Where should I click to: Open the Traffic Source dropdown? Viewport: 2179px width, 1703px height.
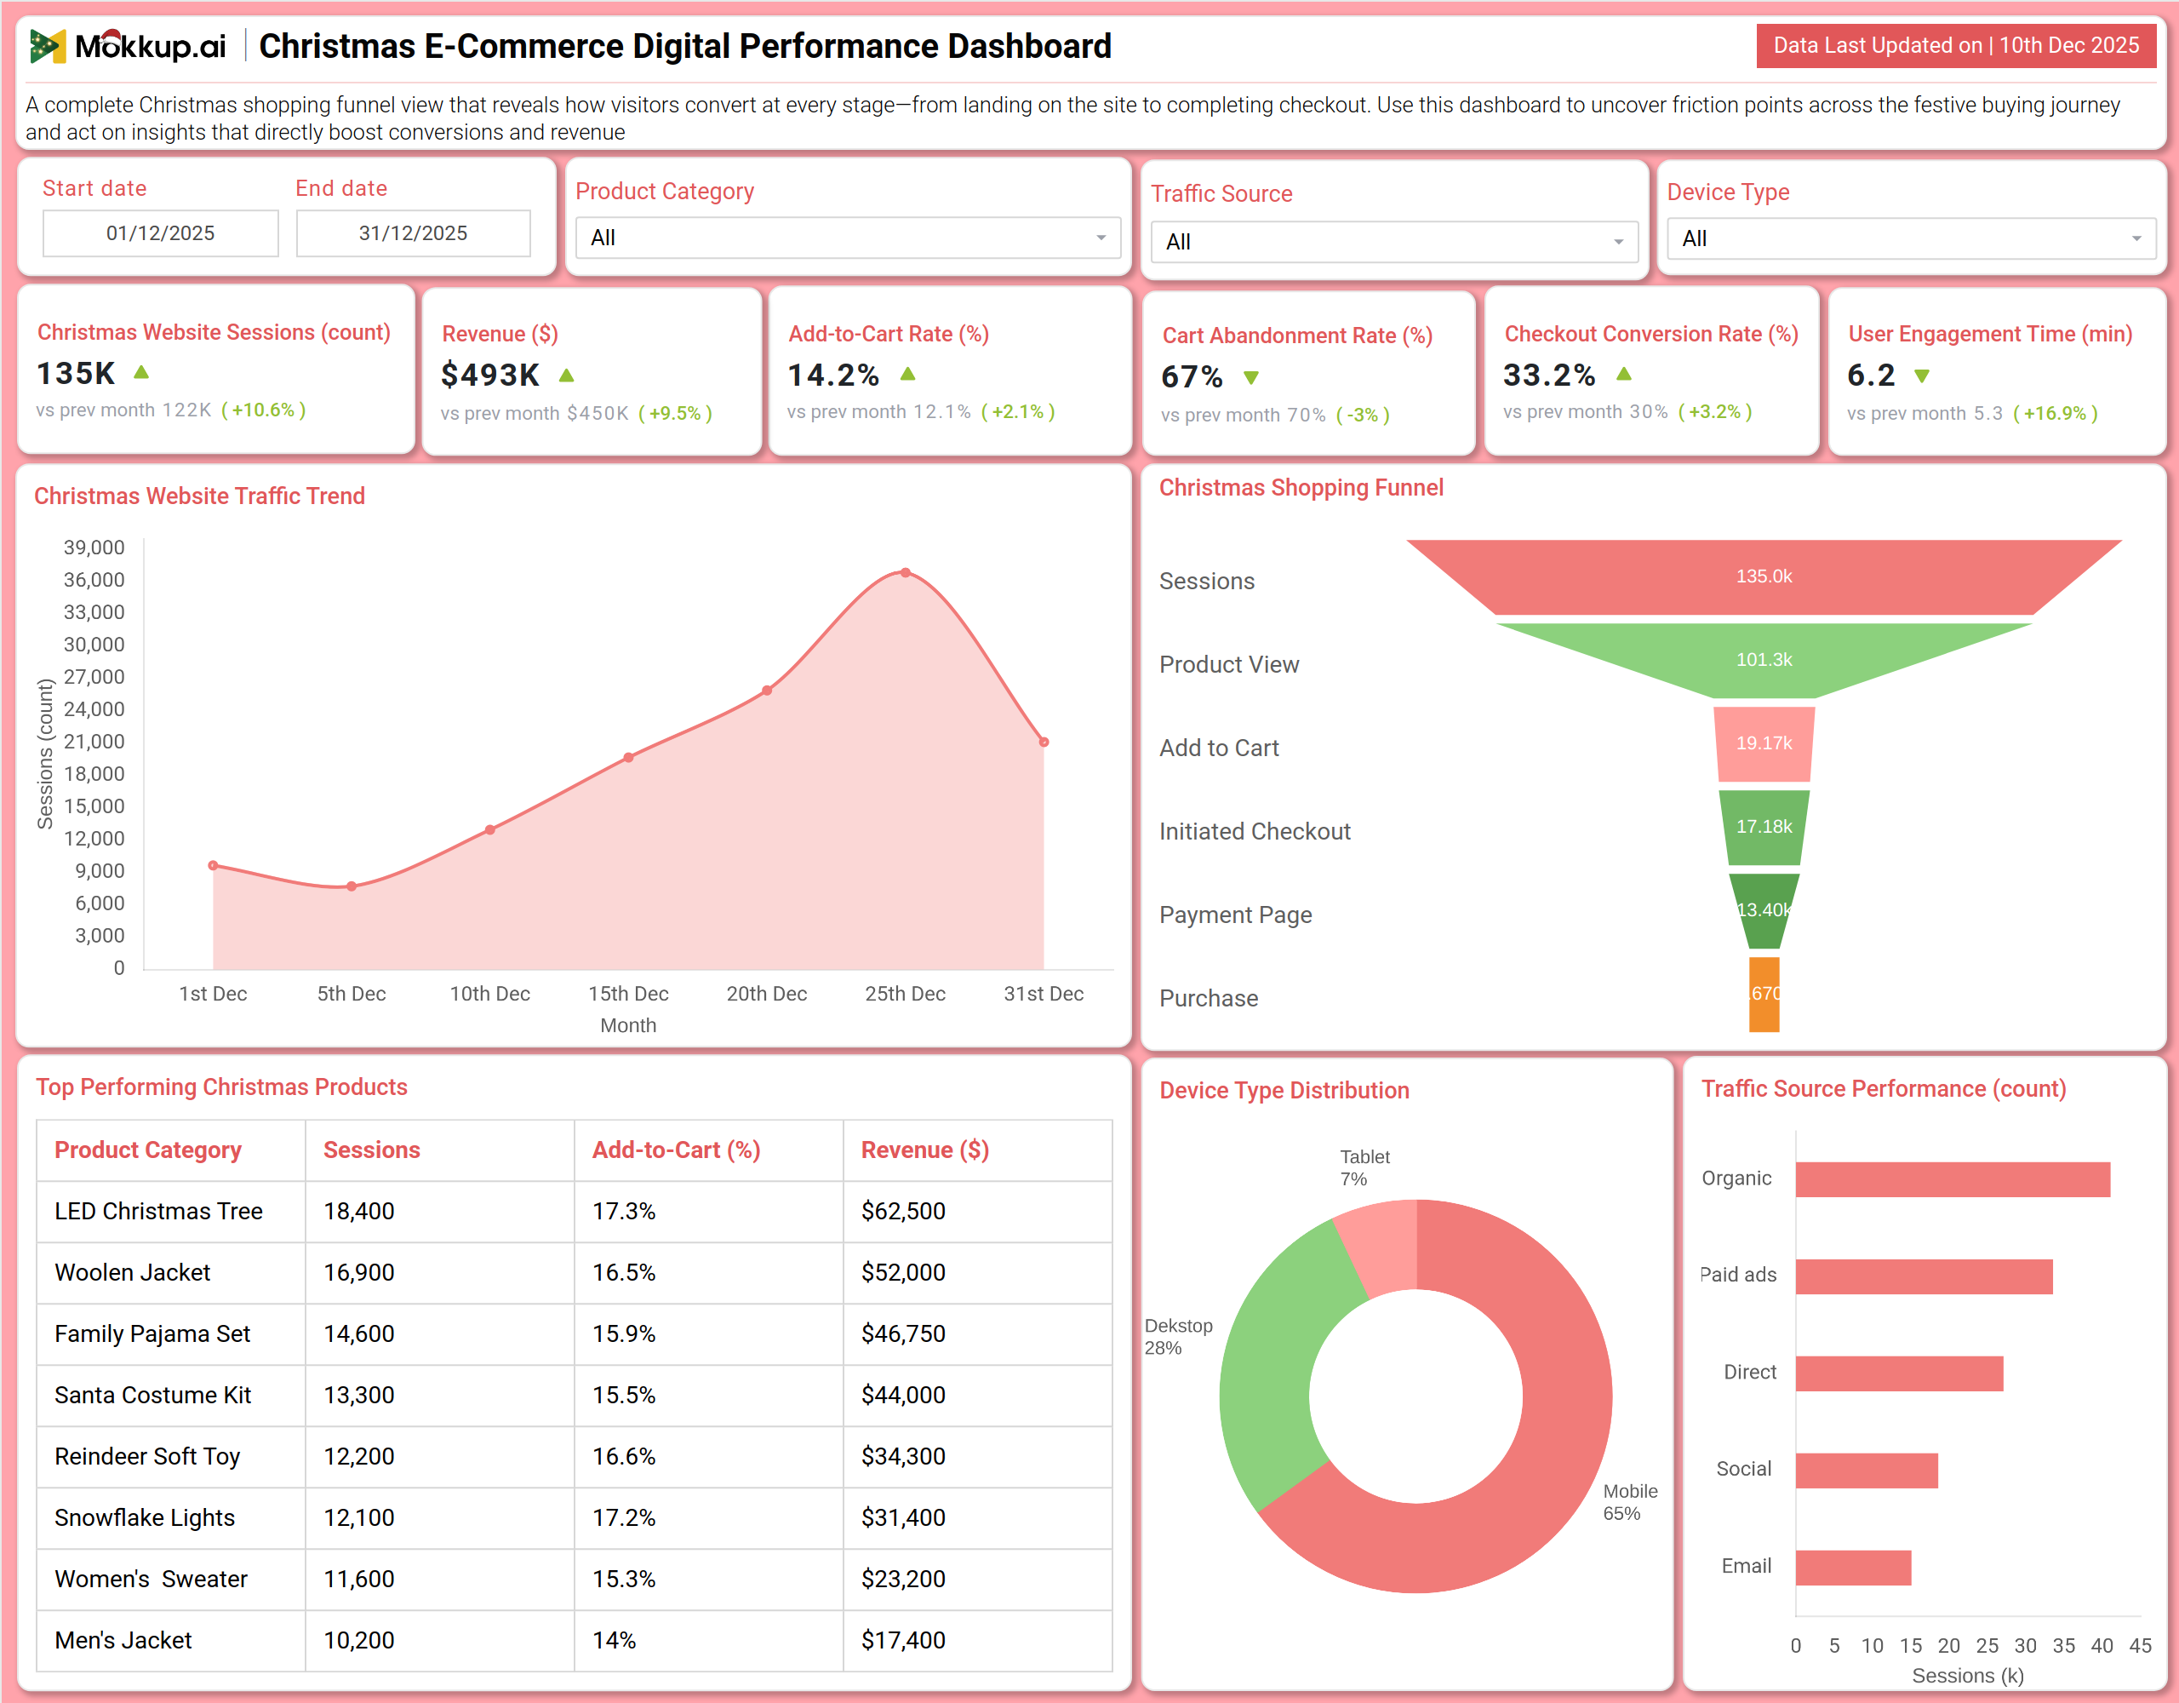(1394, 242)
